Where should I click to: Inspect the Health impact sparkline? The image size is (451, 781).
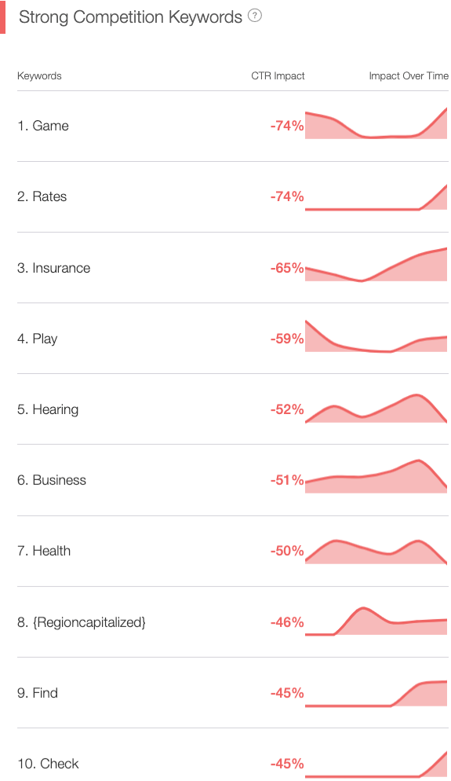pyautogui.click(x=376, y=552)
